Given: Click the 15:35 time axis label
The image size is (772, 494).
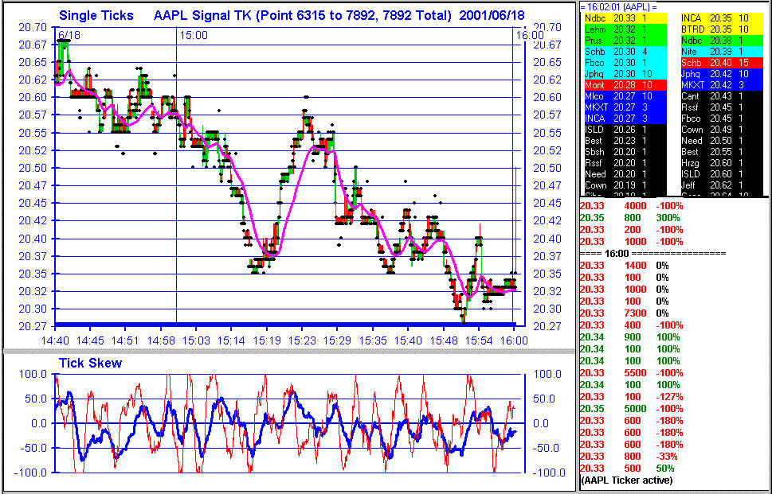Looking at the screenshot, I should pos(373,340).
